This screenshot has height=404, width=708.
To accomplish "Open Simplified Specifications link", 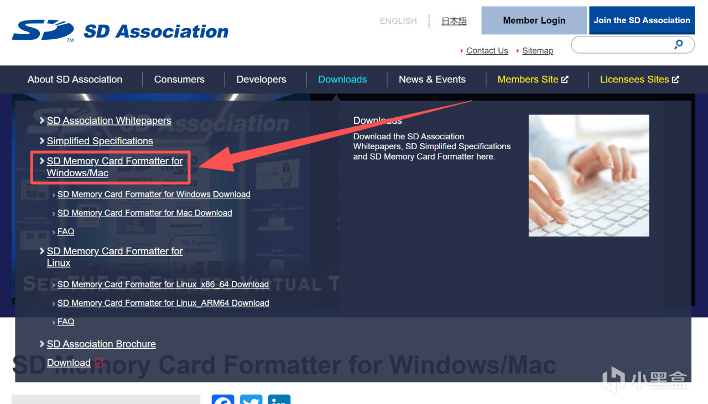I will pos(100,141).
